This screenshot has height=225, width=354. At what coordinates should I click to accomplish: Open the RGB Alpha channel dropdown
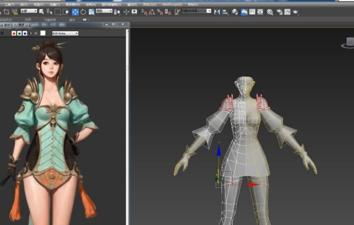click(65, 33)
